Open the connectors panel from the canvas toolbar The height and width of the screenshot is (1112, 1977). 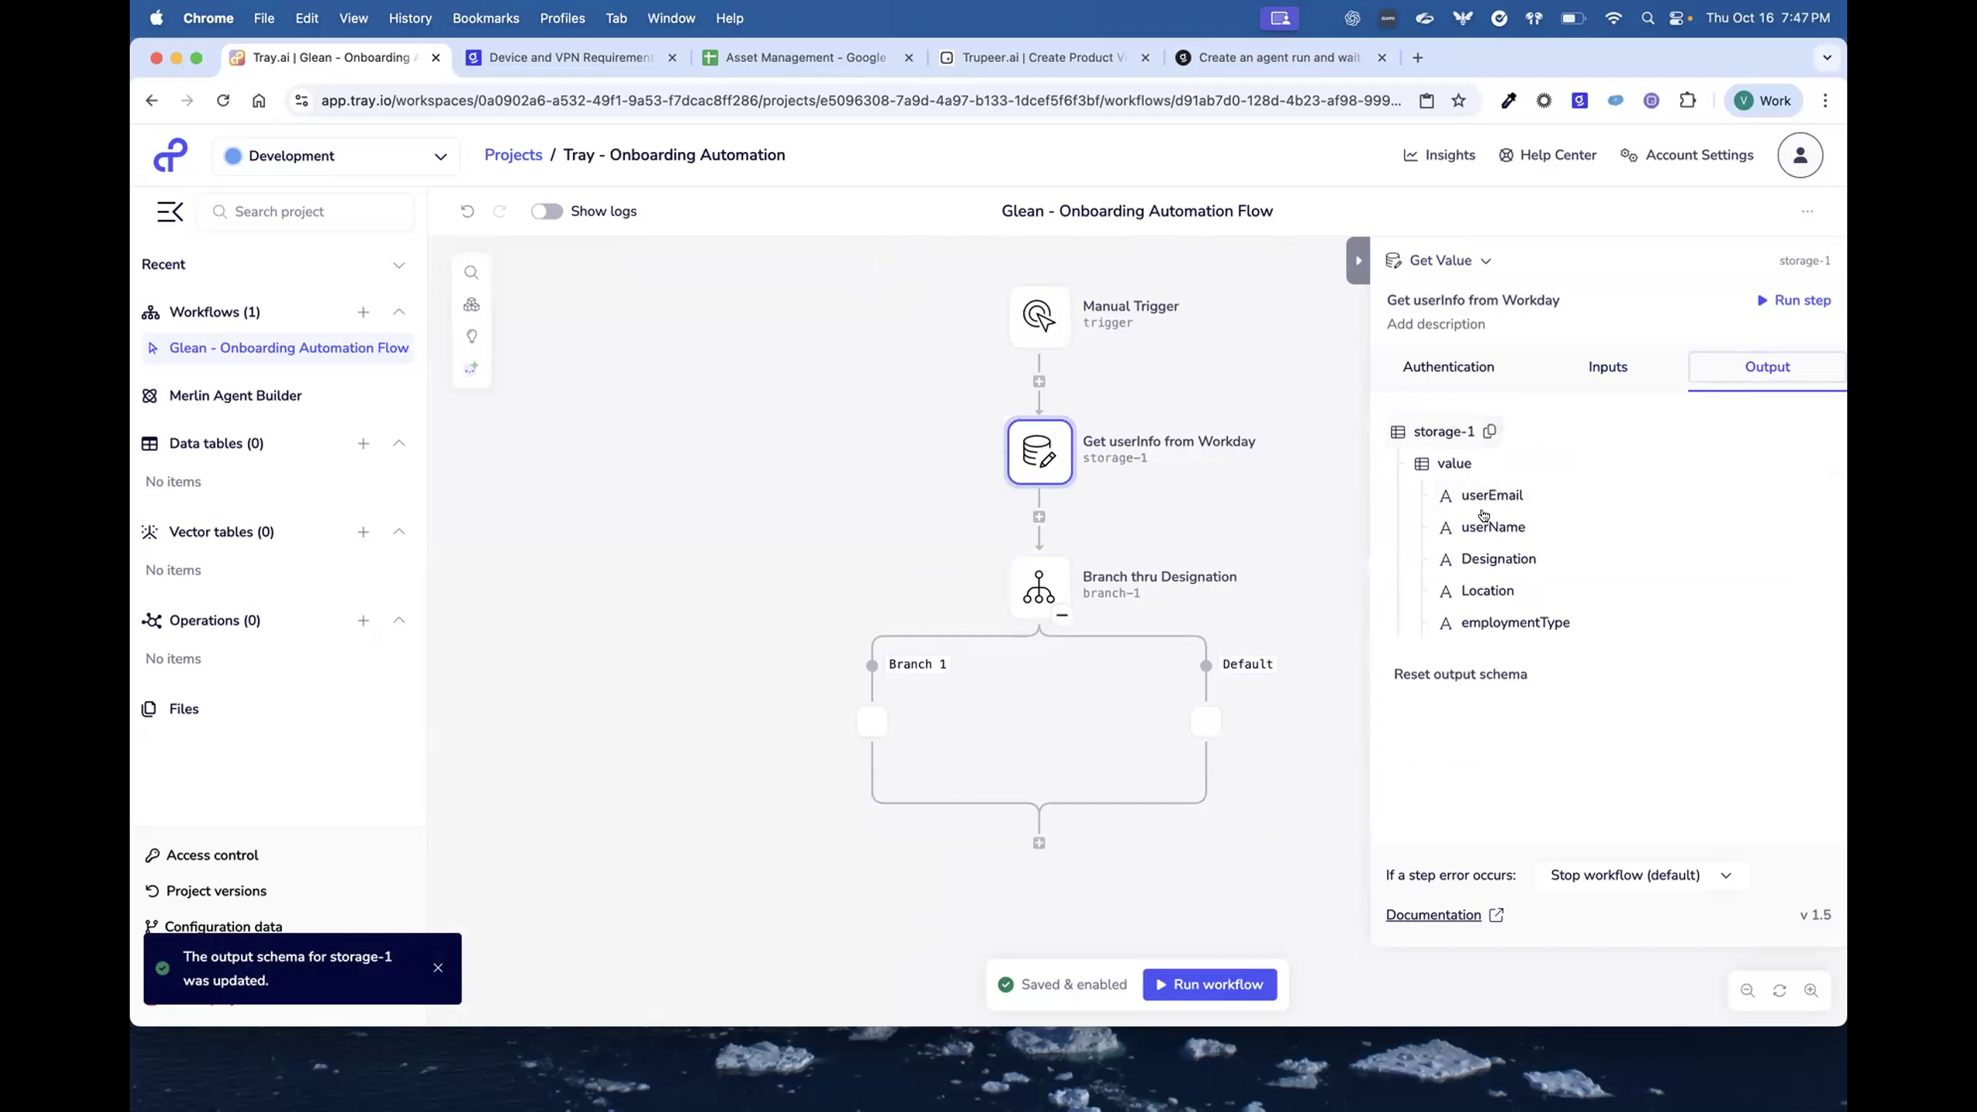tap(471, 304)
